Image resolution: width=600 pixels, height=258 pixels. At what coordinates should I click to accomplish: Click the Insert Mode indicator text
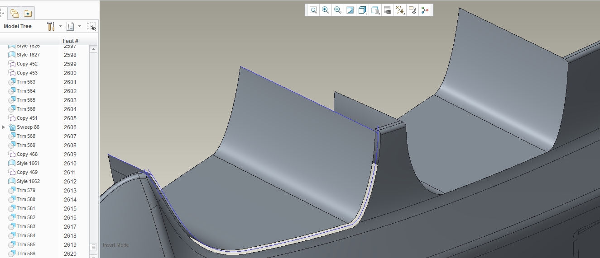[116, 245]
